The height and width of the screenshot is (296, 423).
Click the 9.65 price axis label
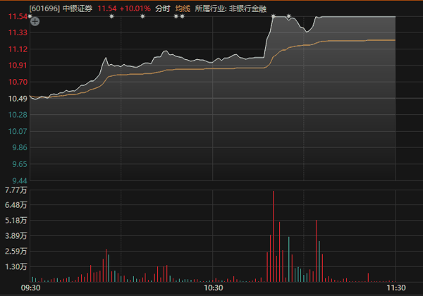click(20, 164)
